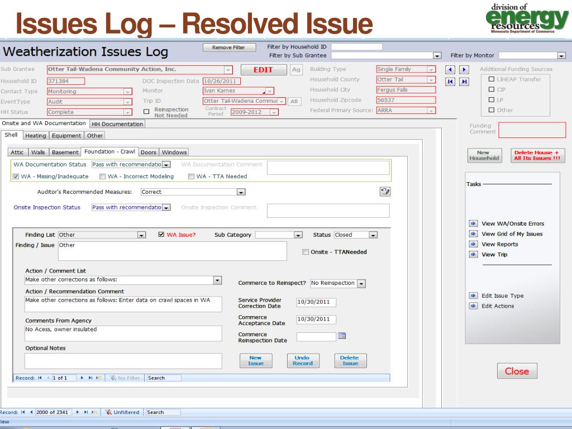Go to the next household record arrow
The image size is (572, 429).
point(463,70)
